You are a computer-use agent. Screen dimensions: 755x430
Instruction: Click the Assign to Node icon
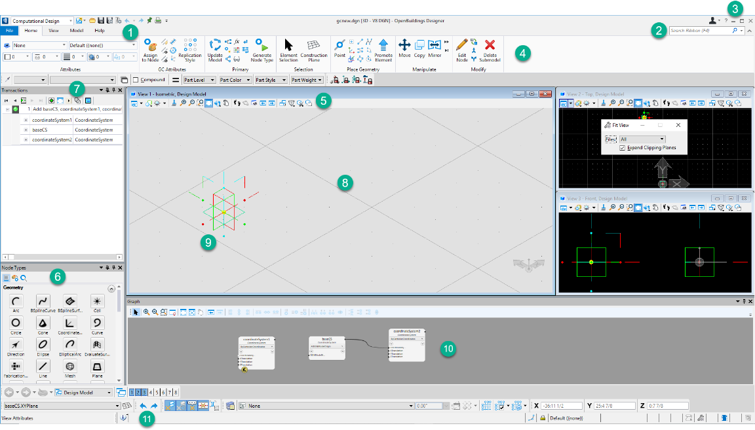tap(151, 47)
